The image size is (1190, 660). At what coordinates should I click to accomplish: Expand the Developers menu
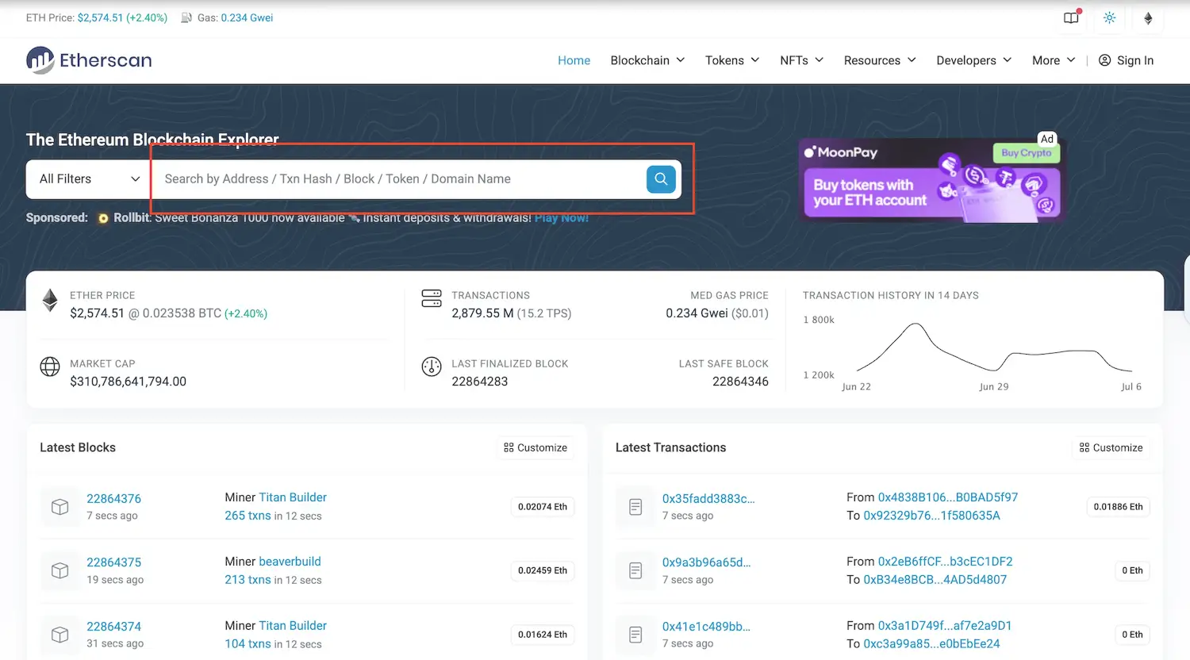pyautogui.click(x=973, y=60)
